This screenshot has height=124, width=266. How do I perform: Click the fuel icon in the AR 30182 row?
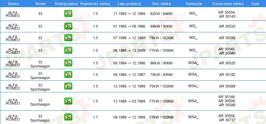point(68,74)
